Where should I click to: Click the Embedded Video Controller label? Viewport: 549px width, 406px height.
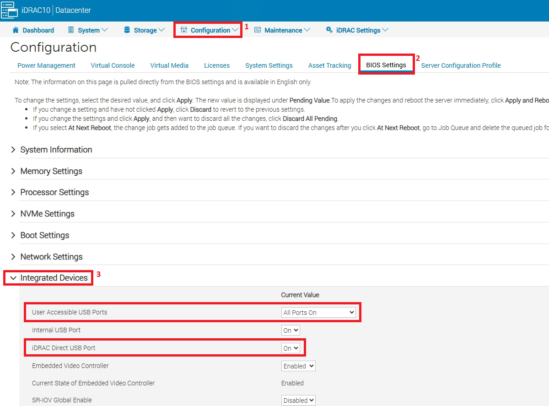(x=70, y=366)
